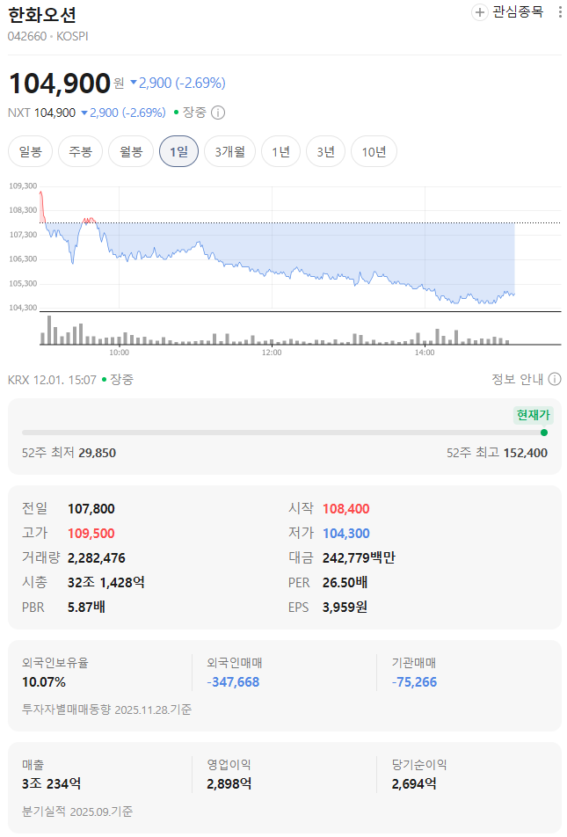The width and height of the screenshot is (567, 837).
Task: Click the current price 104,900
Action: tap(59, 84)
